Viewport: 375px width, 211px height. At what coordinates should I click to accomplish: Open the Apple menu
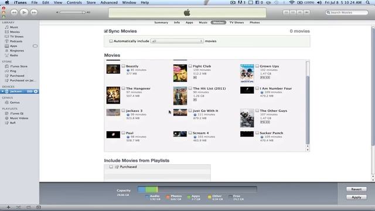[7, 2]
